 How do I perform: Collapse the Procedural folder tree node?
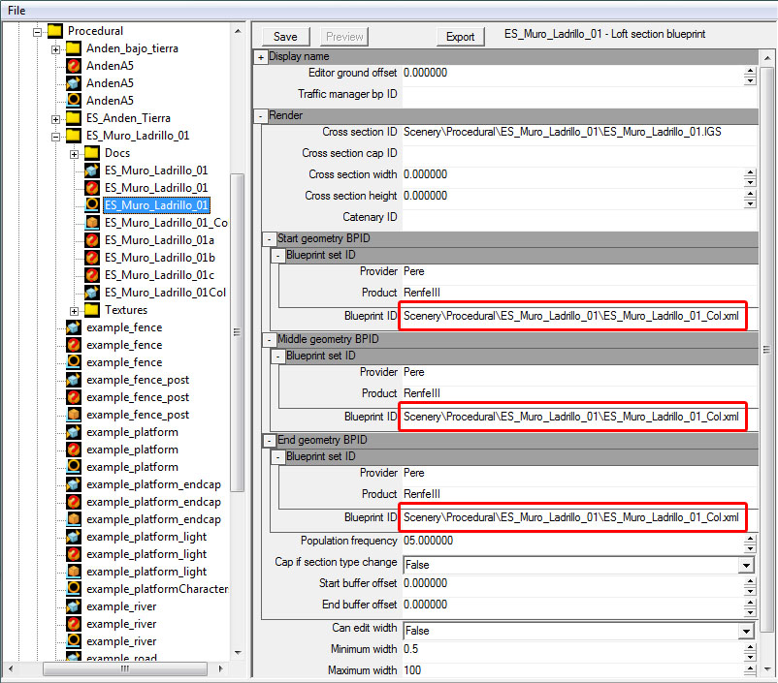(38, 31)
